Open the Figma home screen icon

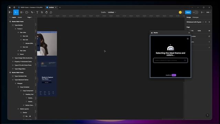pyautogui.click(x=10, y=8)
